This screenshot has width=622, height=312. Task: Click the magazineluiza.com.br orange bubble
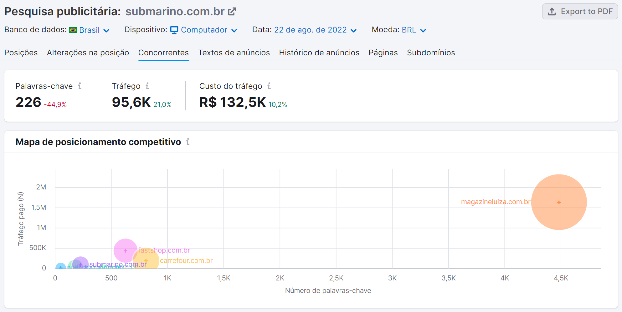point(559,202)
